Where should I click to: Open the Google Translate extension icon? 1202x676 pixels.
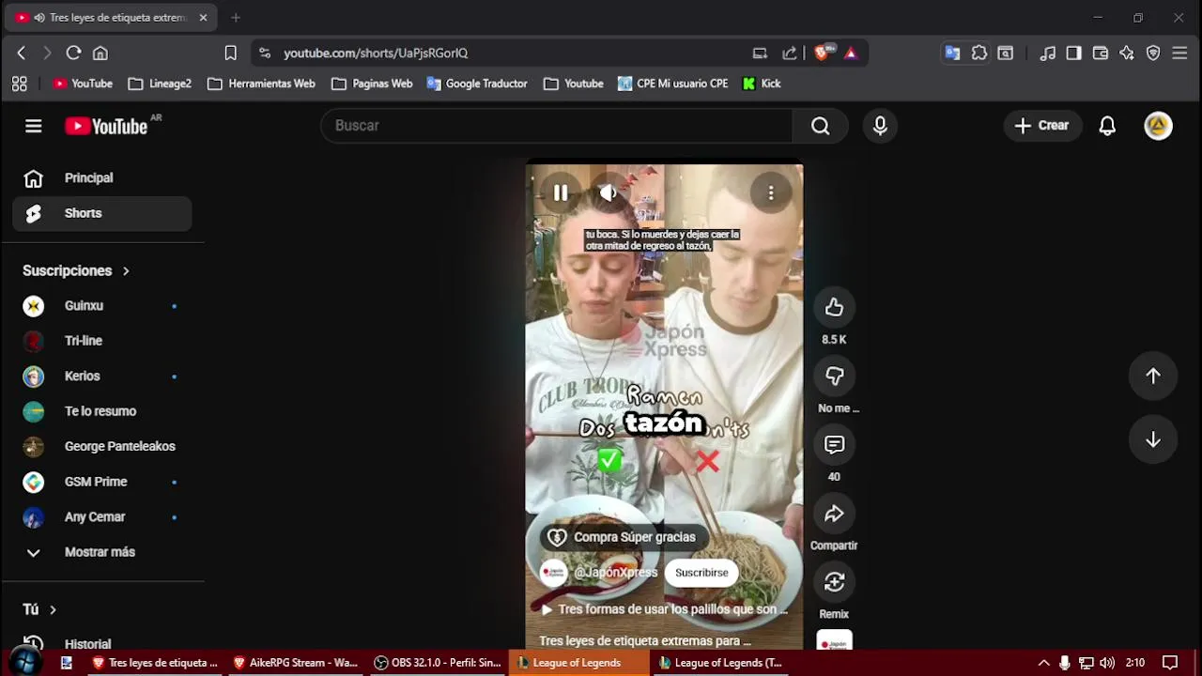tap(952, 54)
